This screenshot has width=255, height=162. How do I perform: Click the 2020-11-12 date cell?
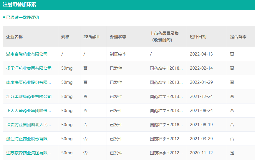point(201,153)
